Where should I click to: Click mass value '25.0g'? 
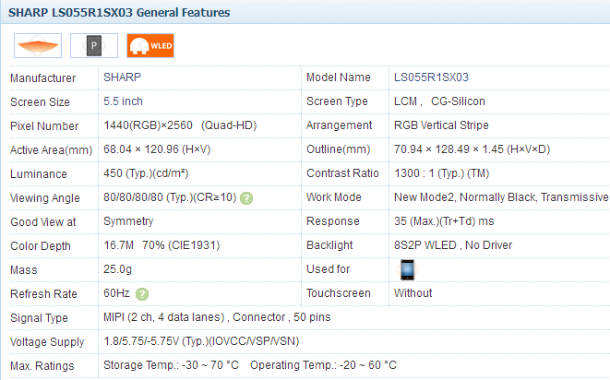(117, 269)
